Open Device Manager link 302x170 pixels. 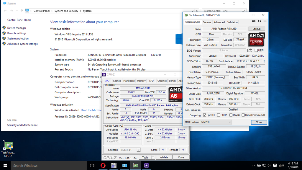click(x=17, y=28)
